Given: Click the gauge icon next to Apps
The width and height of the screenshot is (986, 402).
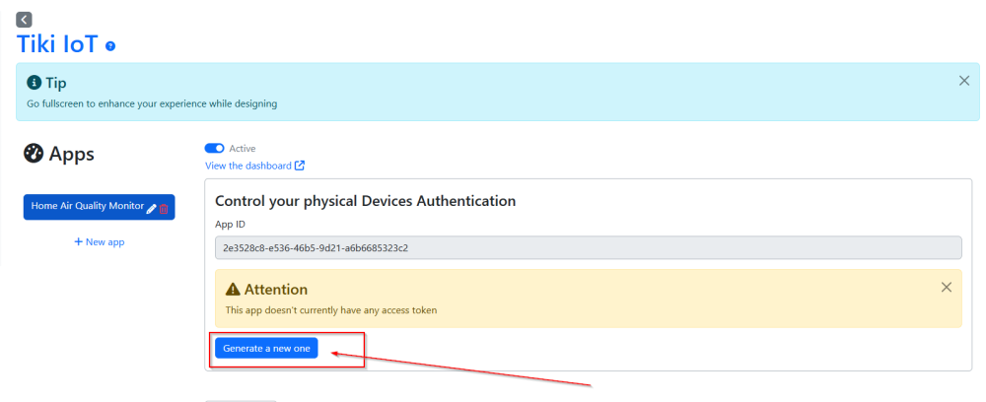Looking at the screenshot, I should tap(34, 154).
